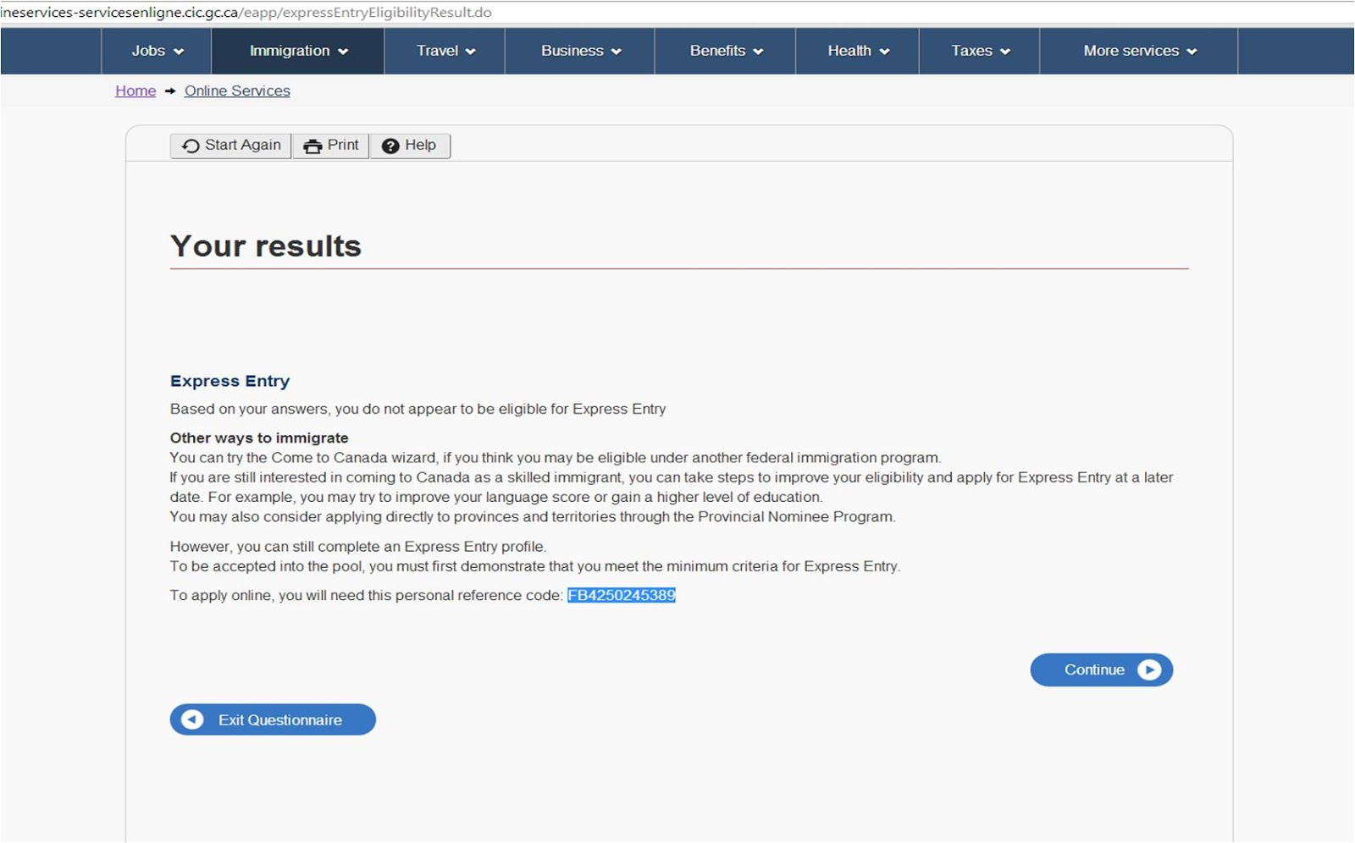
Task: Click the line 'To be accepted into the pool...'
Action: 535,566
